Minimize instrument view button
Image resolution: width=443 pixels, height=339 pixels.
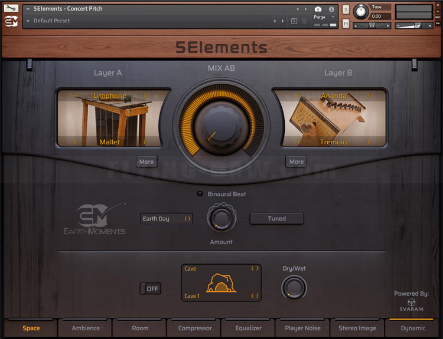coord(438,11)
